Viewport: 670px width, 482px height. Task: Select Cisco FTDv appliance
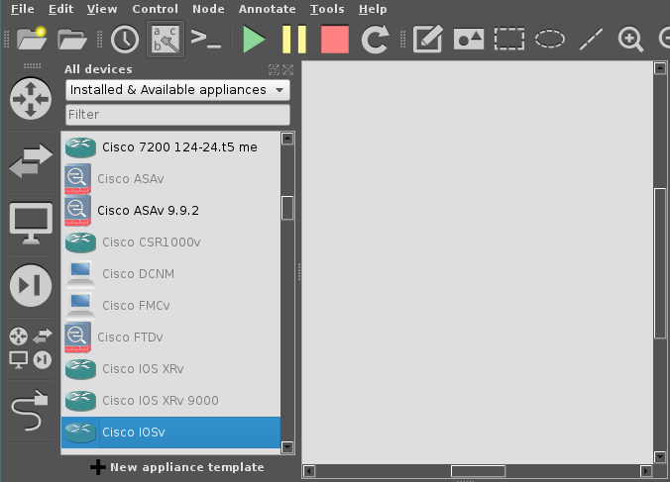[170, 337]
